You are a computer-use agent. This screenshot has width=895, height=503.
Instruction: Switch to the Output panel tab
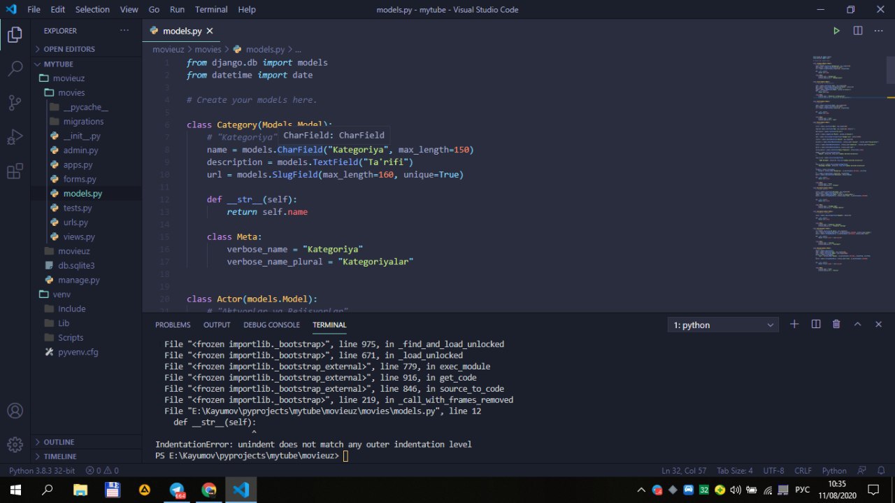(217, 325)
